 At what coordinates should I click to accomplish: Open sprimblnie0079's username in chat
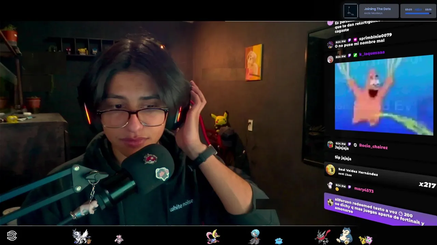(x=375, y=36)
